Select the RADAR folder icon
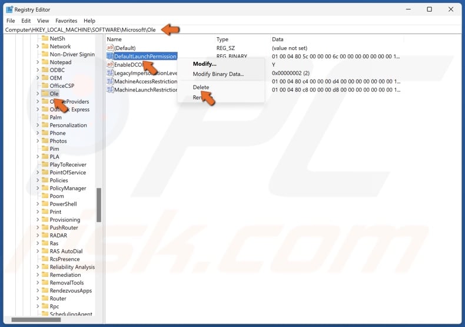Viewport: 465px width, 327px height. pyautogui.click(x=45, y=235)
